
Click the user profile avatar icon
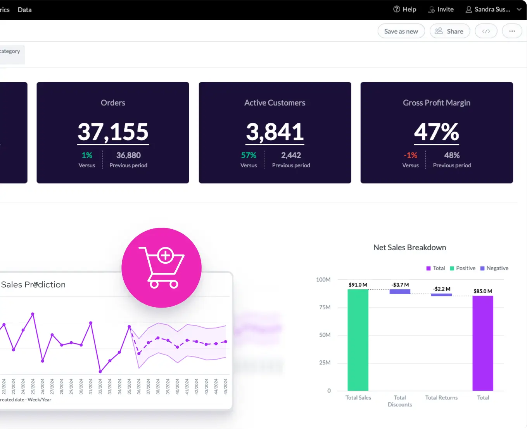(x=468, y=10)
